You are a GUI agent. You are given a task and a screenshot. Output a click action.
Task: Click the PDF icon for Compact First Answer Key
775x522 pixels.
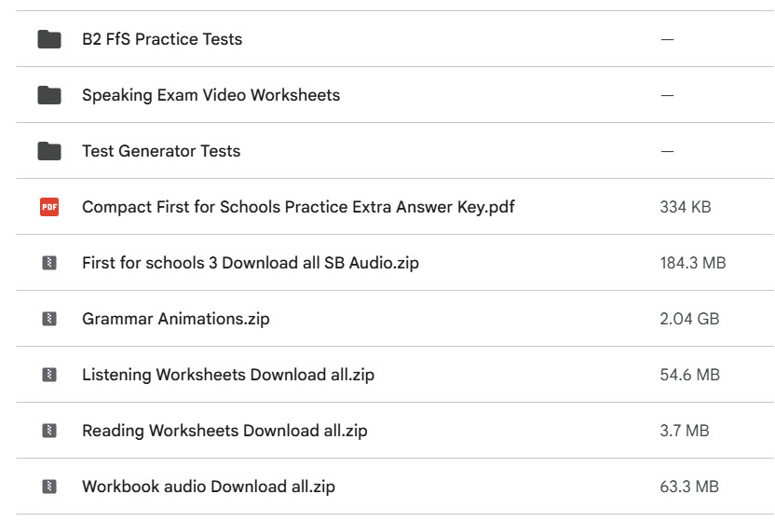[x=49, y=207]
